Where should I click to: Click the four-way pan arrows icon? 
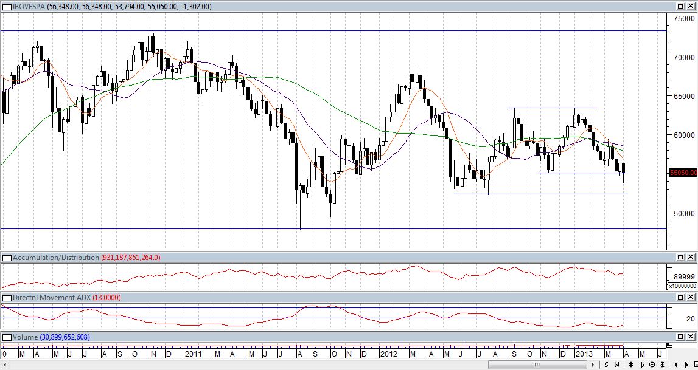pyautogui.click(x=642, y=365)
